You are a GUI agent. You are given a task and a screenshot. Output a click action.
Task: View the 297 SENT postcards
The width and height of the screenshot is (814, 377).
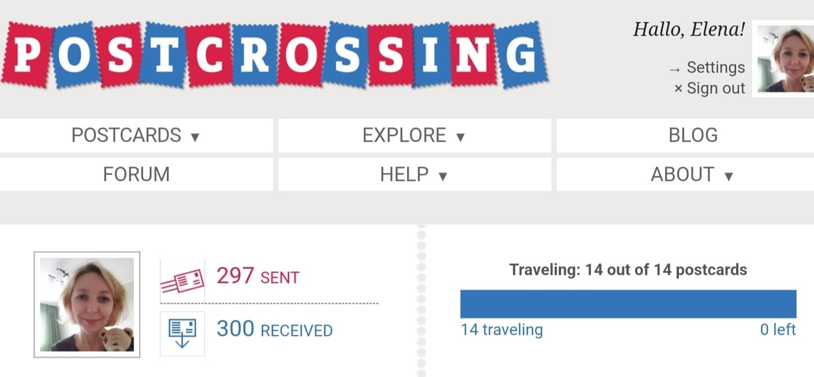(258, 277)
